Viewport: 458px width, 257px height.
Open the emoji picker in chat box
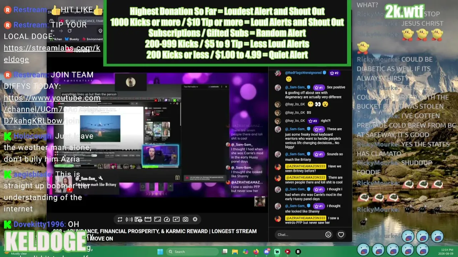coord(328,235)
